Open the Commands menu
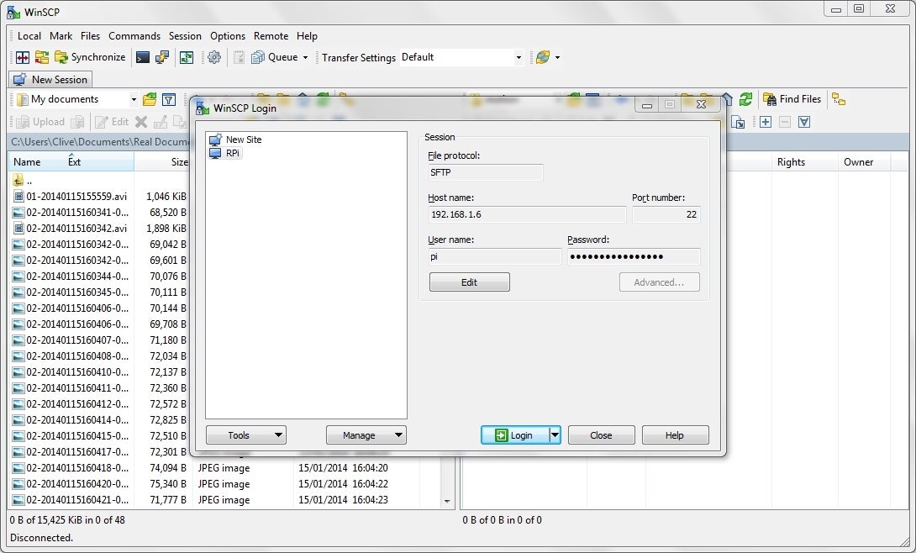This screenshot has height=553, width=916. 134,36
